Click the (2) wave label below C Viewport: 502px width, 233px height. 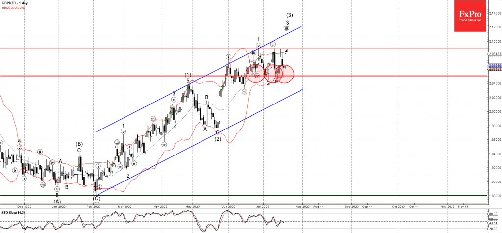(x=217, y=139)
